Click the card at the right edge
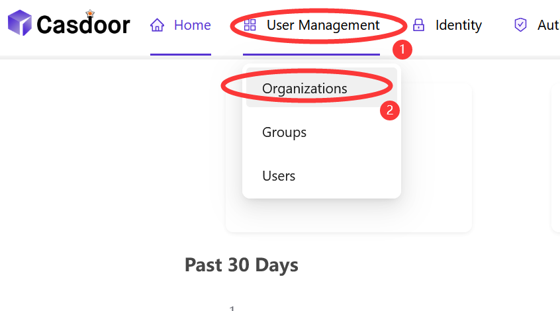 (555, 159)
